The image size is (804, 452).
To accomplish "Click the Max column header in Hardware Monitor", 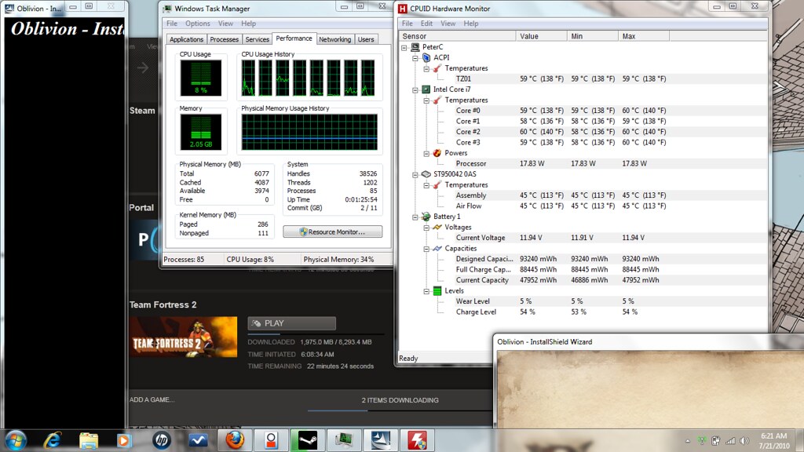I will tap(644, 36).
